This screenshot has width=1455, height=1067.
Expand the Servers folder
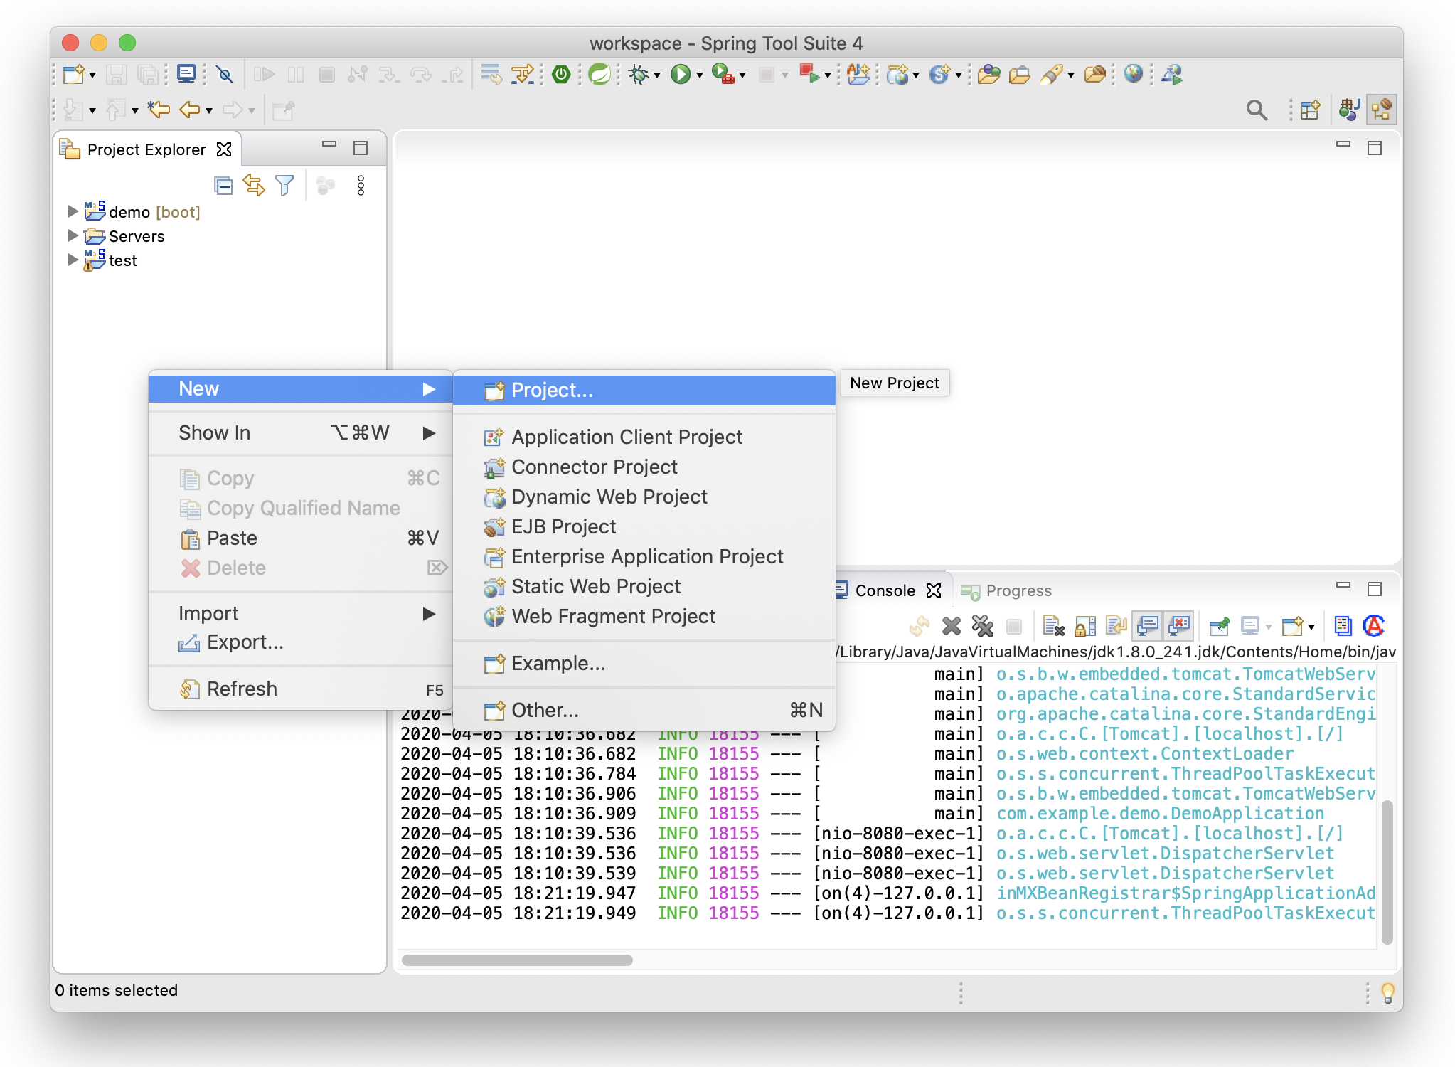point(73,235)
